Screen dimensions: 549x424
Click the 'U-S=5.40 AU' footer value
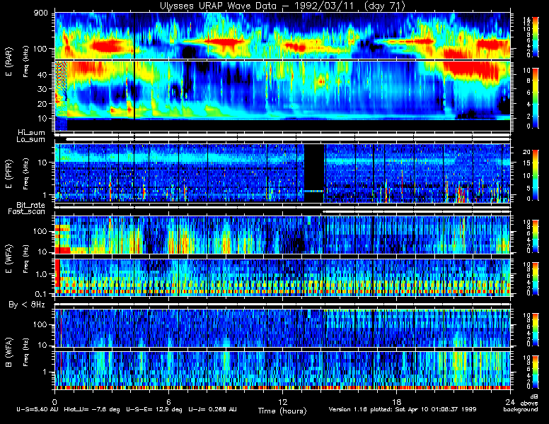(x=37, y=409)
